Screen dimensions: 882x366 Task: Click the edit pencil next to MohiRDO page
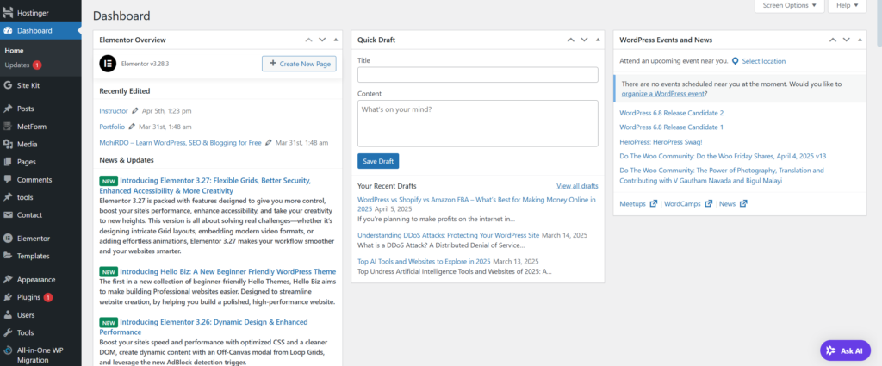click(269, 142)
